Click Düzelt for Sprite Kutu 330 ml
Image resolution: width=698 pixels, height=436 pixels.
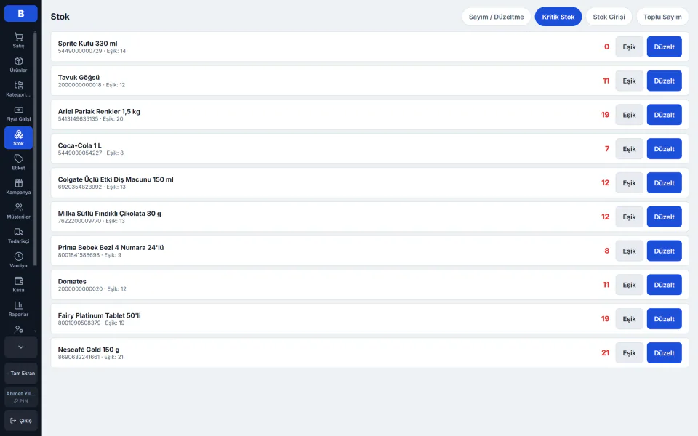point(664,47)
